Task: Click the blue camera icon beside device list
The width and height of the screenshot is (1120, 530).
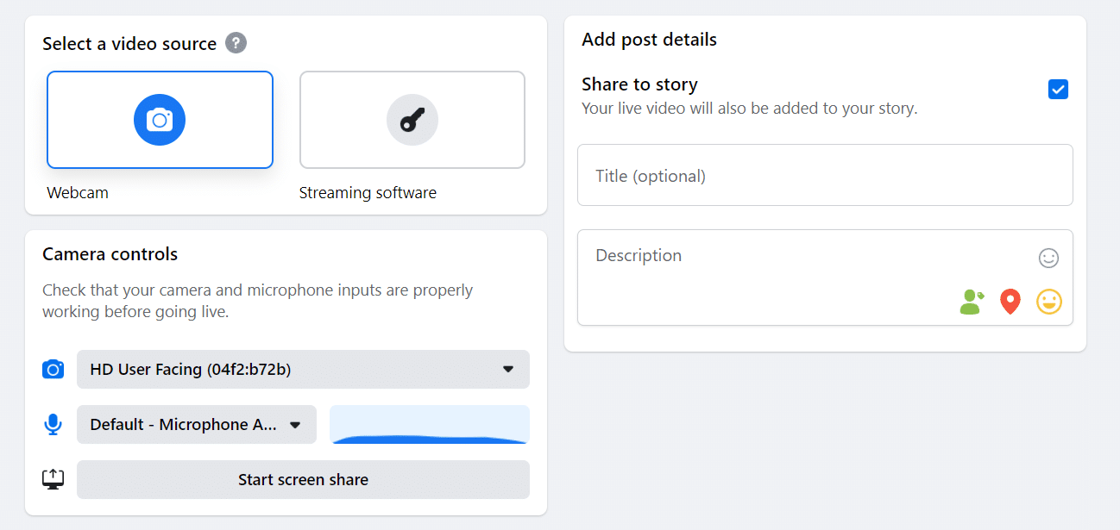Action: pyautogui.click(x=53, y=370)
